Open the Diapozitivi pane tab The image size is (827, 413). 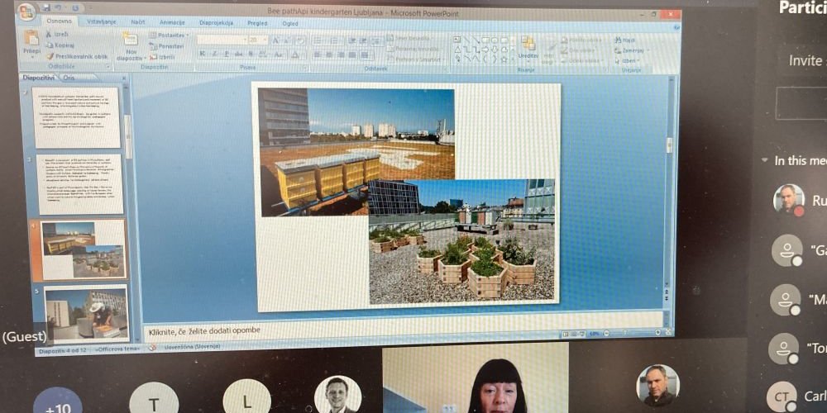pyautogui.click(x=37, y=77)
